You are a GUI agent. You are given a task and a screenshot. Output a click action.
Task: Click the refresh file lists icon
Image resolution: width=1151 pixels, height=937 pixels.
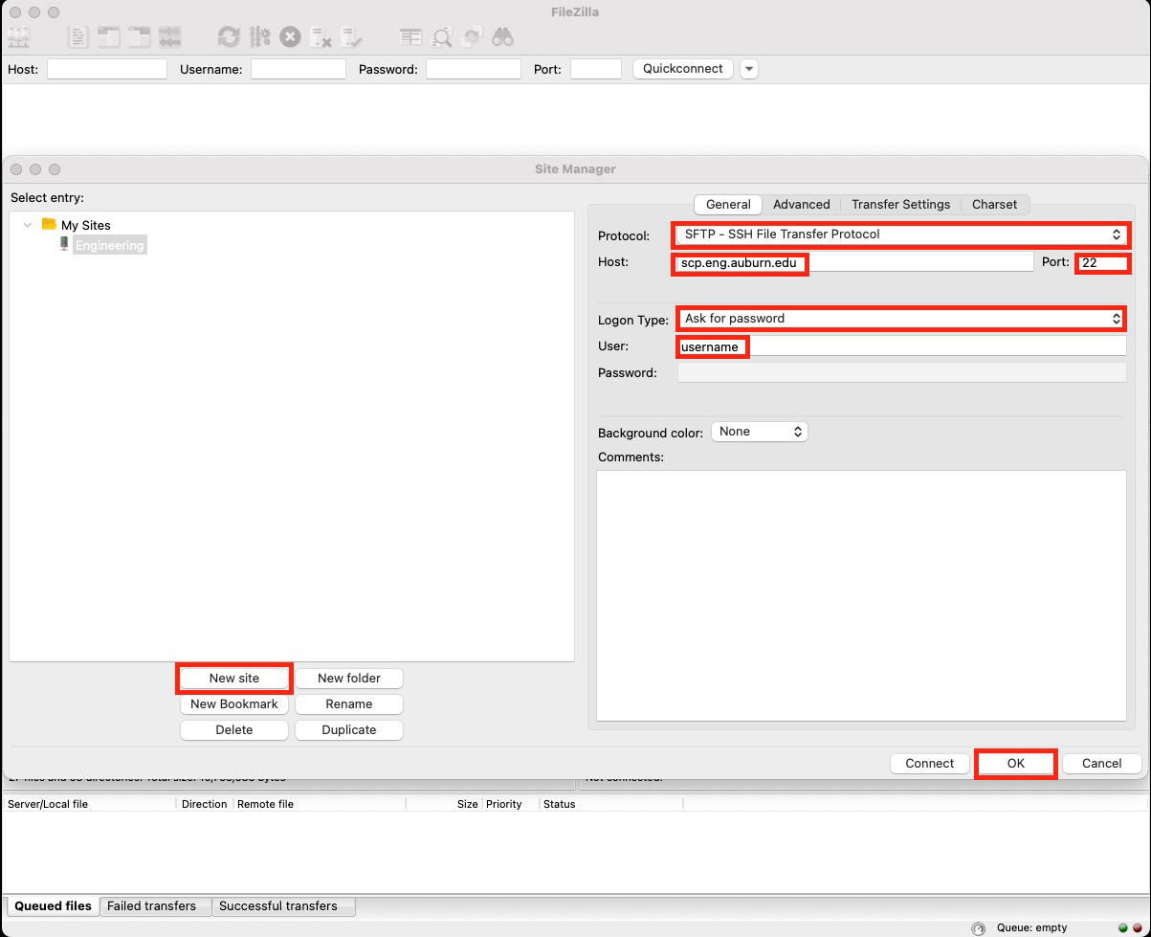[229, 37]
